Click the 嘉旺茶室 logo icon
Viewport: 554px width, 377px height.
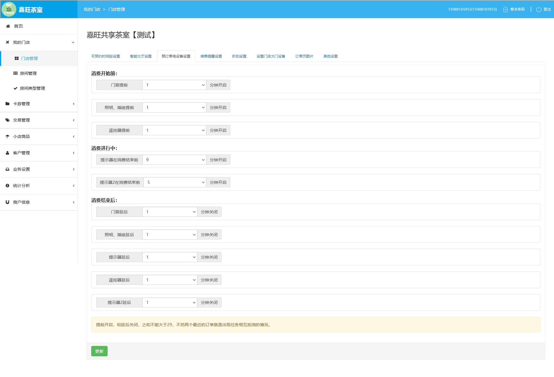click(9, 9)
